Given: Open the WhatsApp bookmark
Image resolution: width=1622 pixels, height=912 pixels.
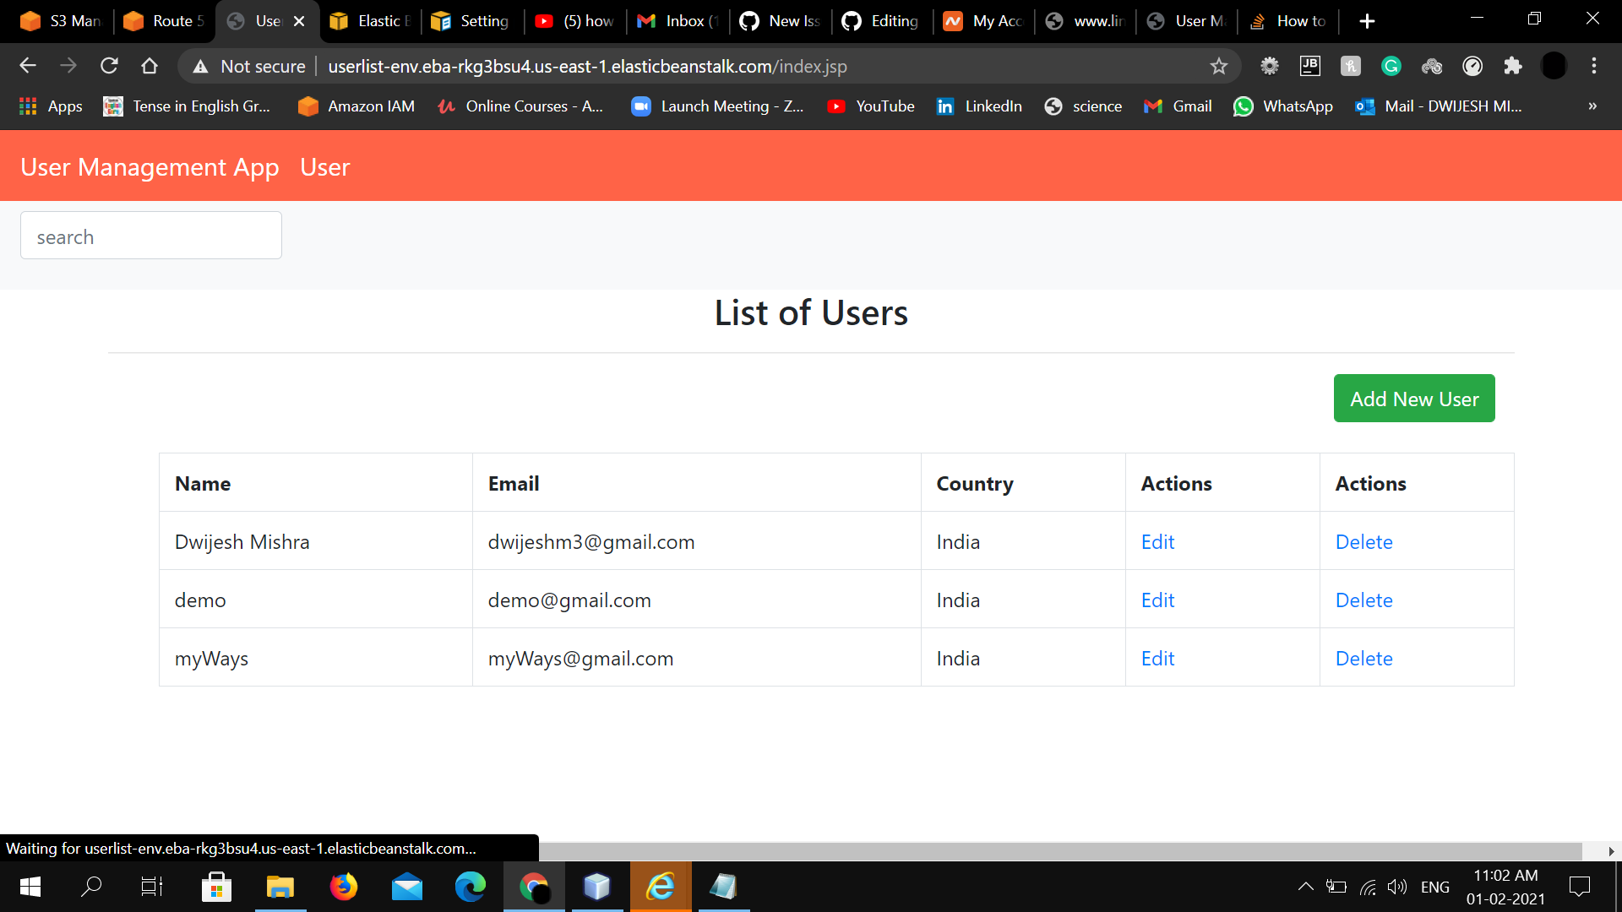Looking at the screenshot, I should pyautogui.click(x=1282, y=106).
